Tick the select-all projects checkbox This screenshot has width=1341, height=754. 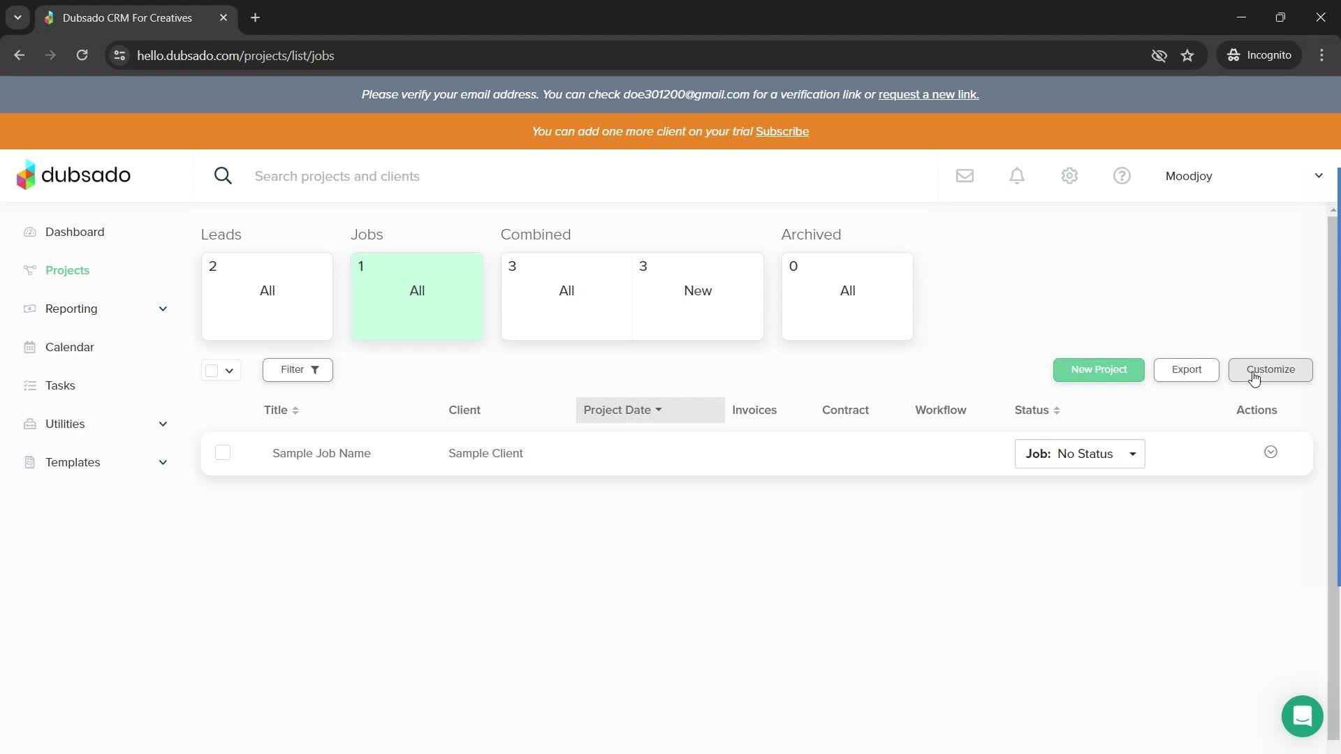click(212, 370)
